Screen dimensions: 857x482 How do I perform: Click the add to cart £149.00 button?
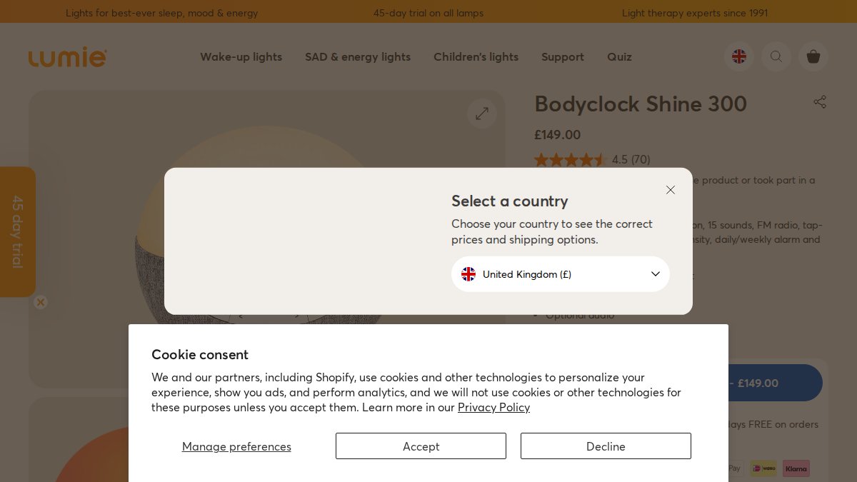[775, 383]
